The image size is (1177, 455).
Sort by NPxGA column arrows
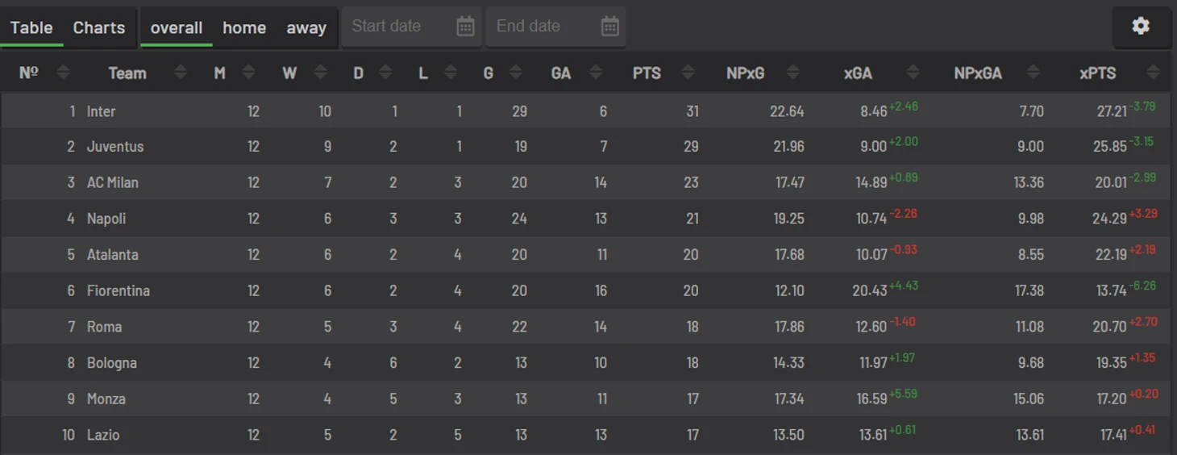point(1034,73)
